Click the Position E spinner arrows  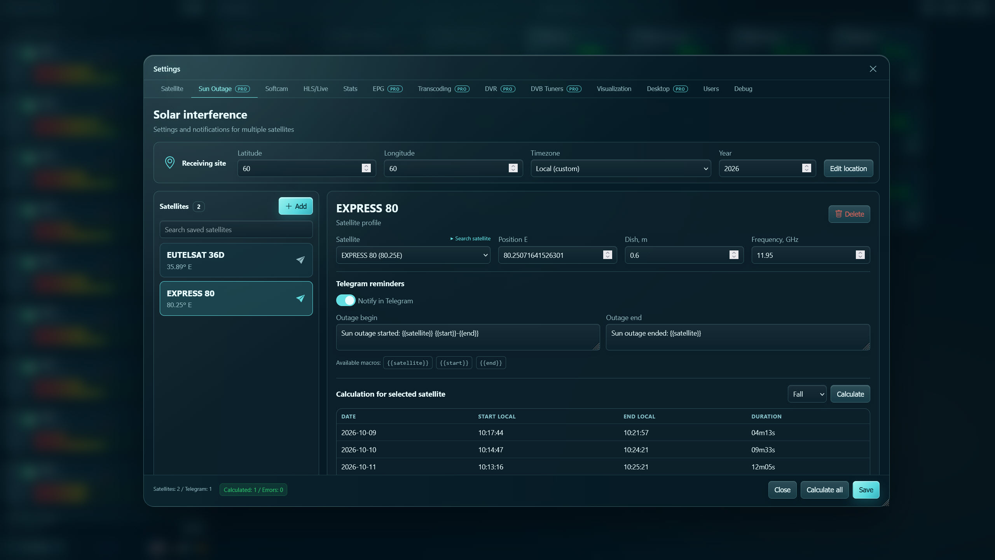pos(607,255)
